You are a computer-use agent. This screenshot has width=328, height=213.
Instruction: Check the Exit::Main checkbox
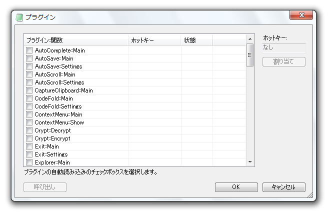point(29,146)
